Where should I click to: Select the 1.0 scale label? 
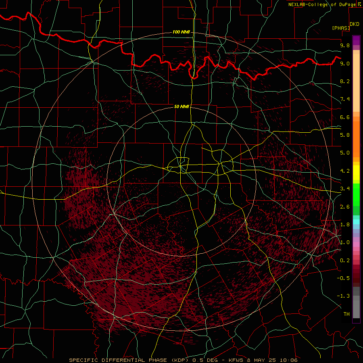(345, 242)
